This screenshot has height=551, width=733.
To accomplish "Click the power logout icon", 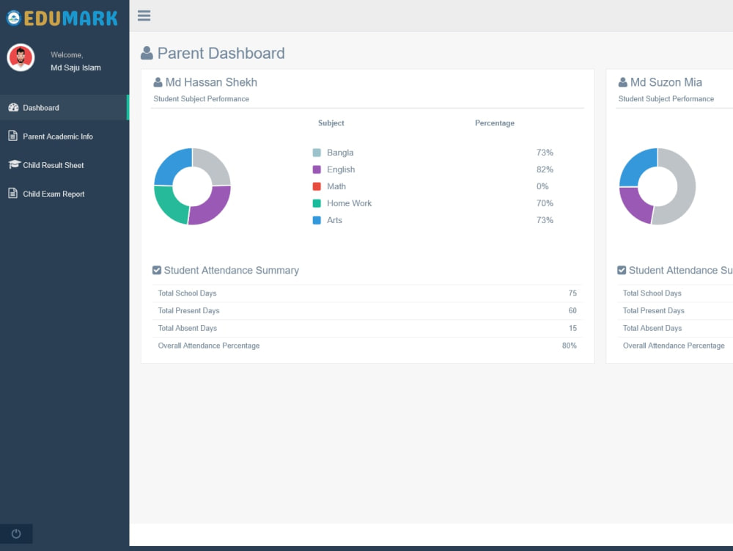I will coord(16,533).
